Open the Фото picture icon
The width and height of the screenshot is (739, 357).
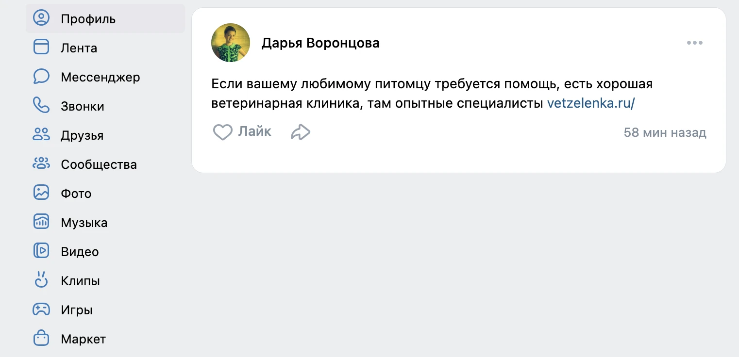click(41, 193)
